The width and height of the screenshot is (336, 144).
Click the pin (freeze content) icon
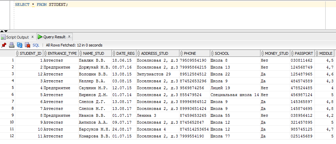tap(4, 45)
